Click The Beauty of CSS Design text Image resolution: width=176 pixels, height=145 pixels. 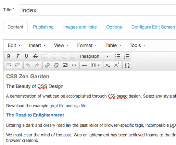click(35, 86)
